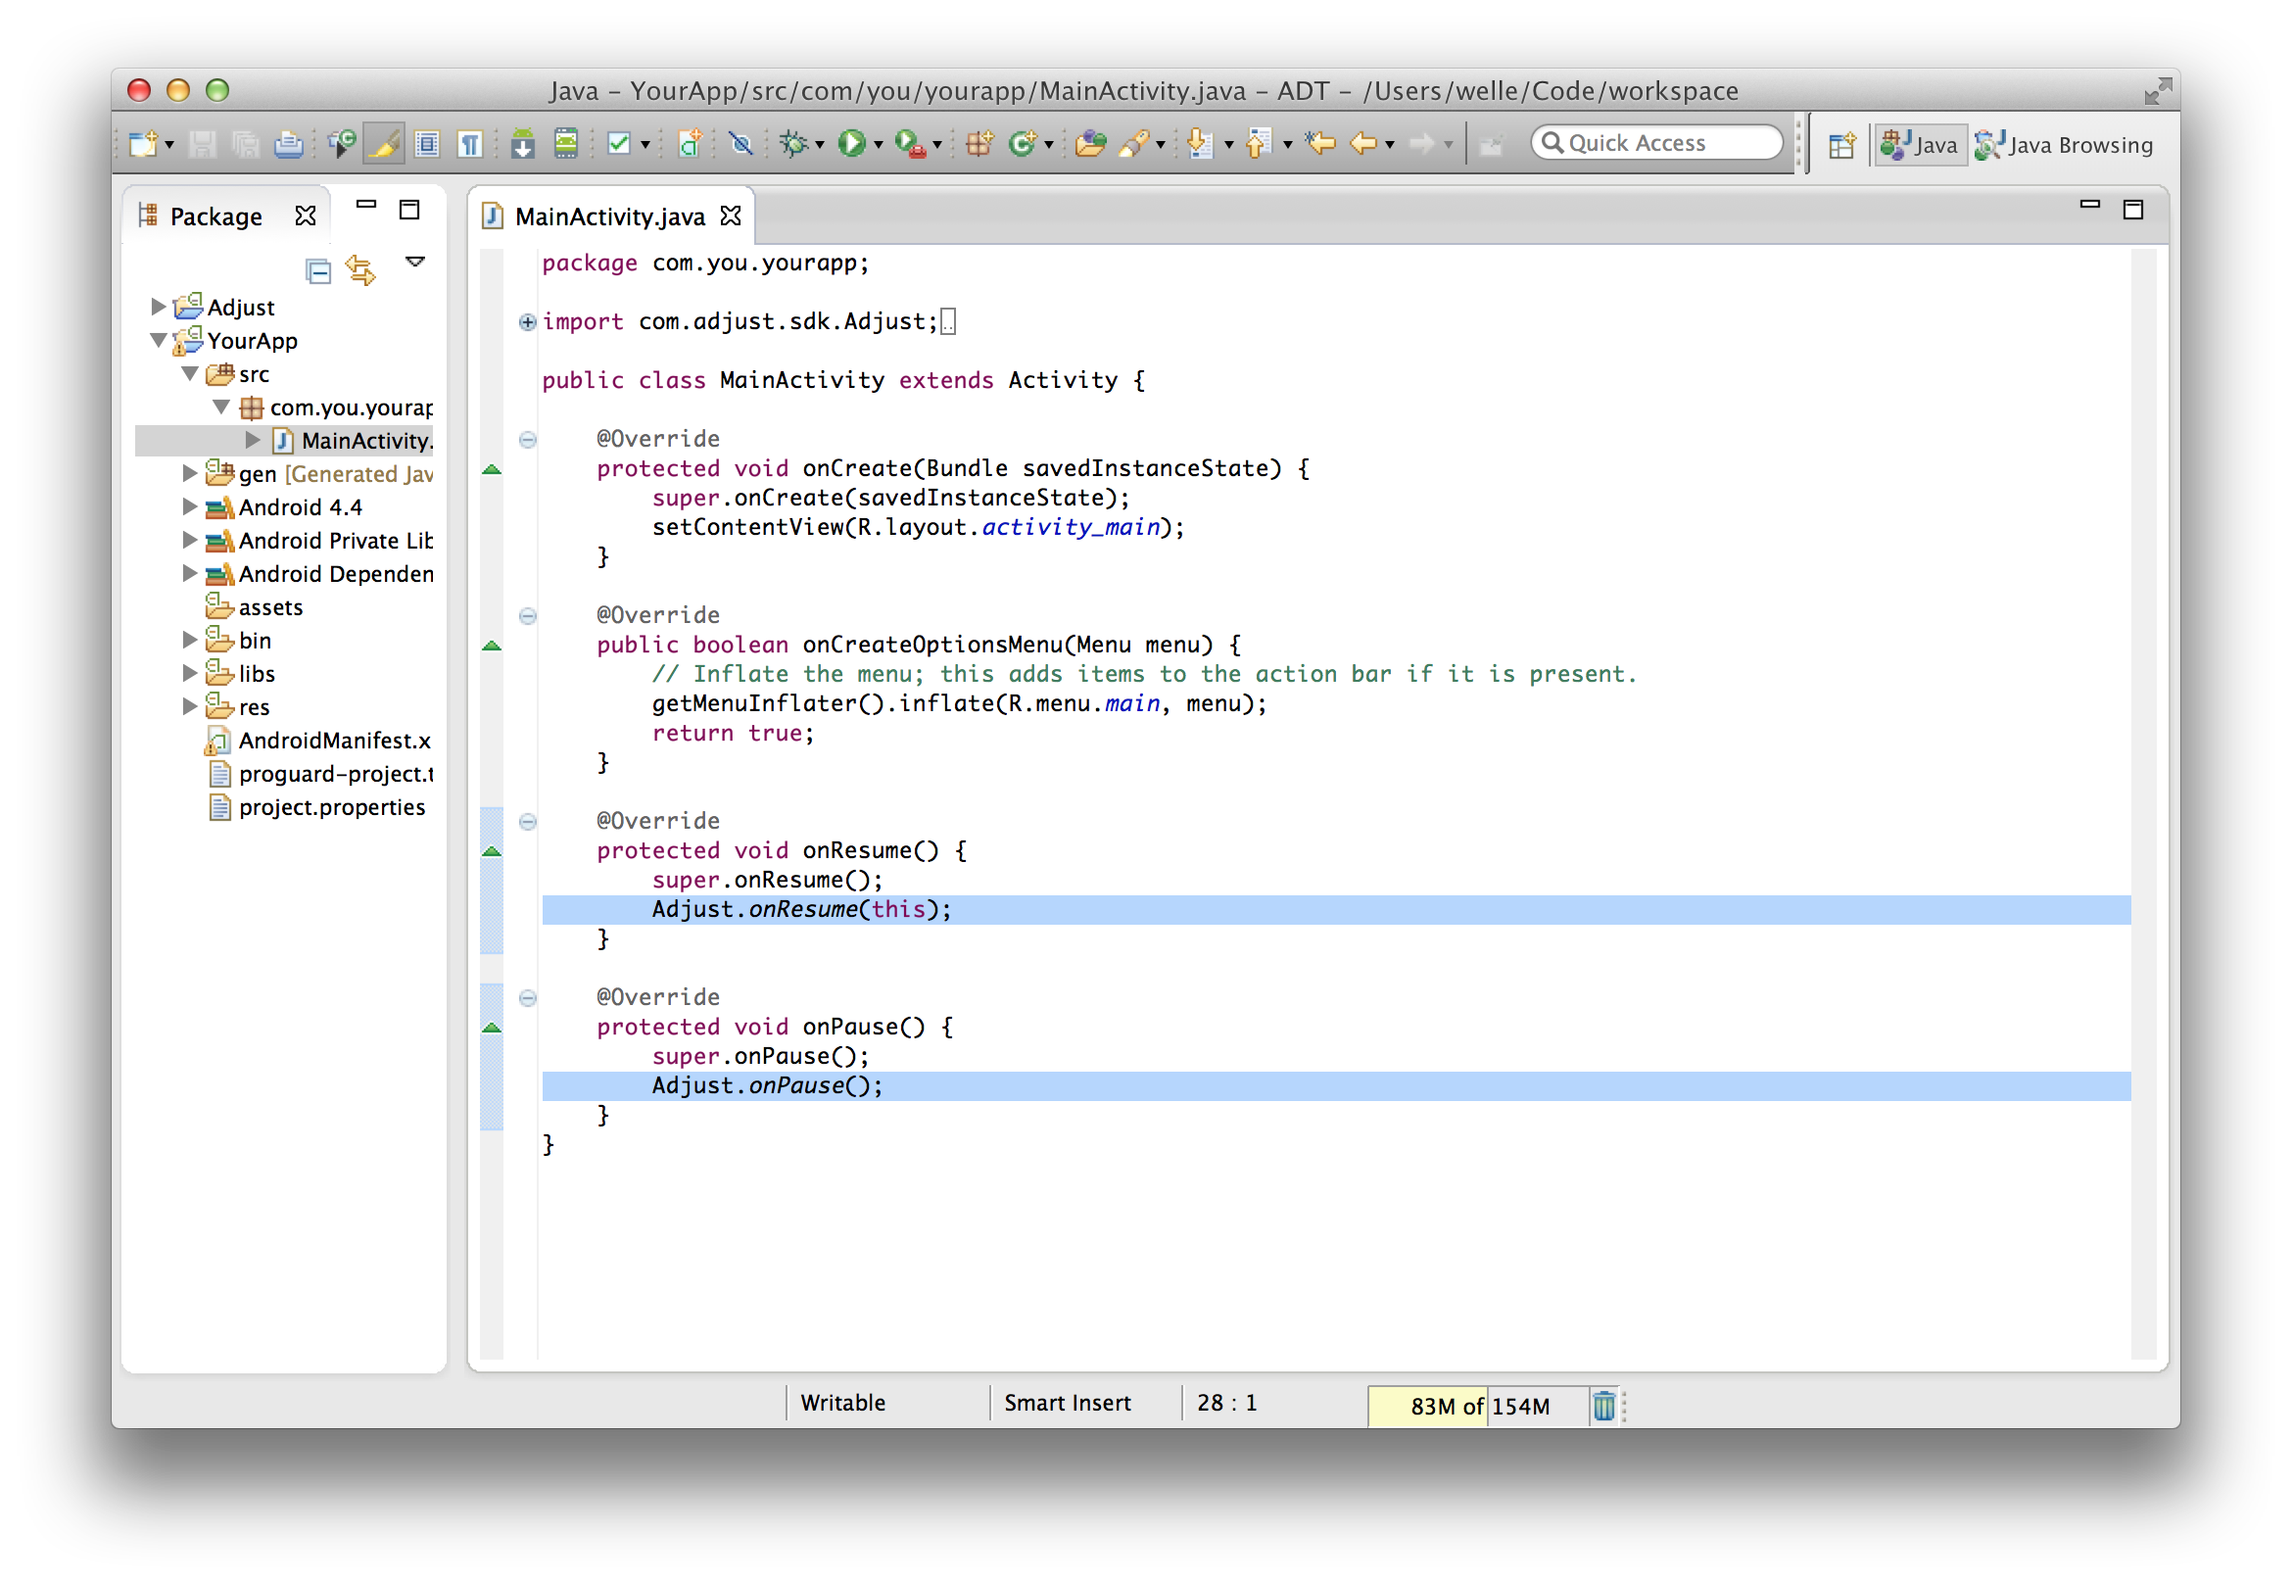
Task: Select the AndroidManifest.xml file
Action: (x=333, y=740)
